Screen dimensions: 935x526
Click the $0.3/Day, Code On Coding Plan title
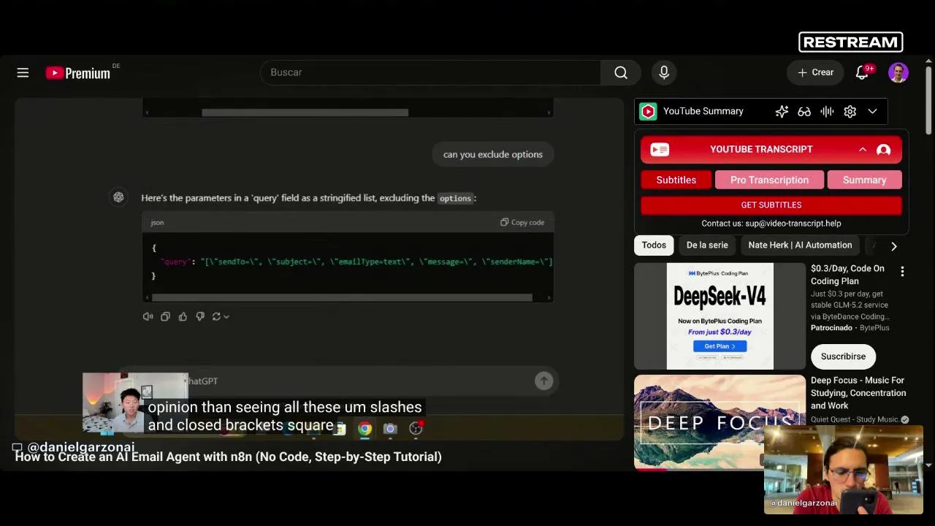[x=847, y=275]
